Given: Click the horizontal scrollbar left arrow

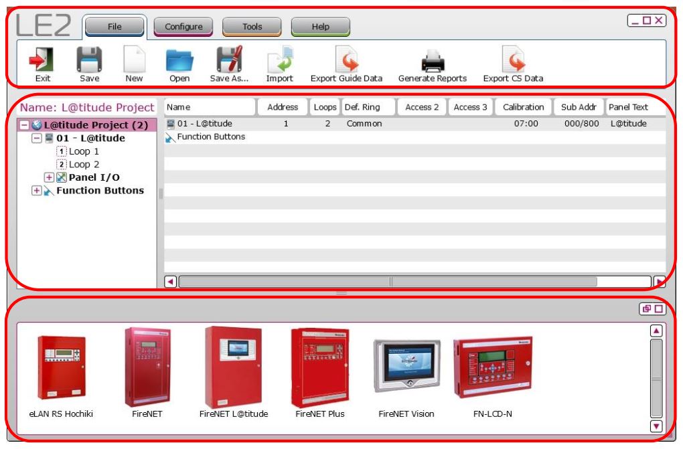Looking at the screenshot, I should 170,282.
